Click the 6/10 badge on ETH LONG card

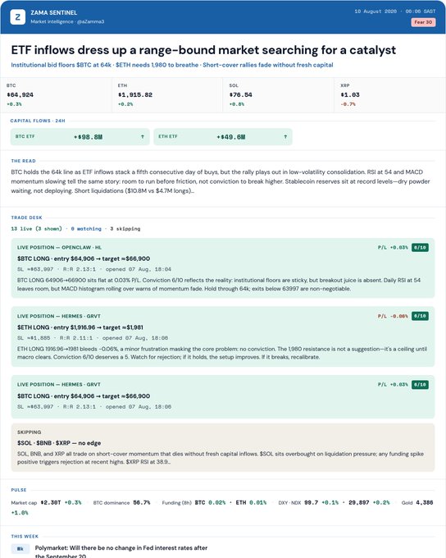pos(420,316)
